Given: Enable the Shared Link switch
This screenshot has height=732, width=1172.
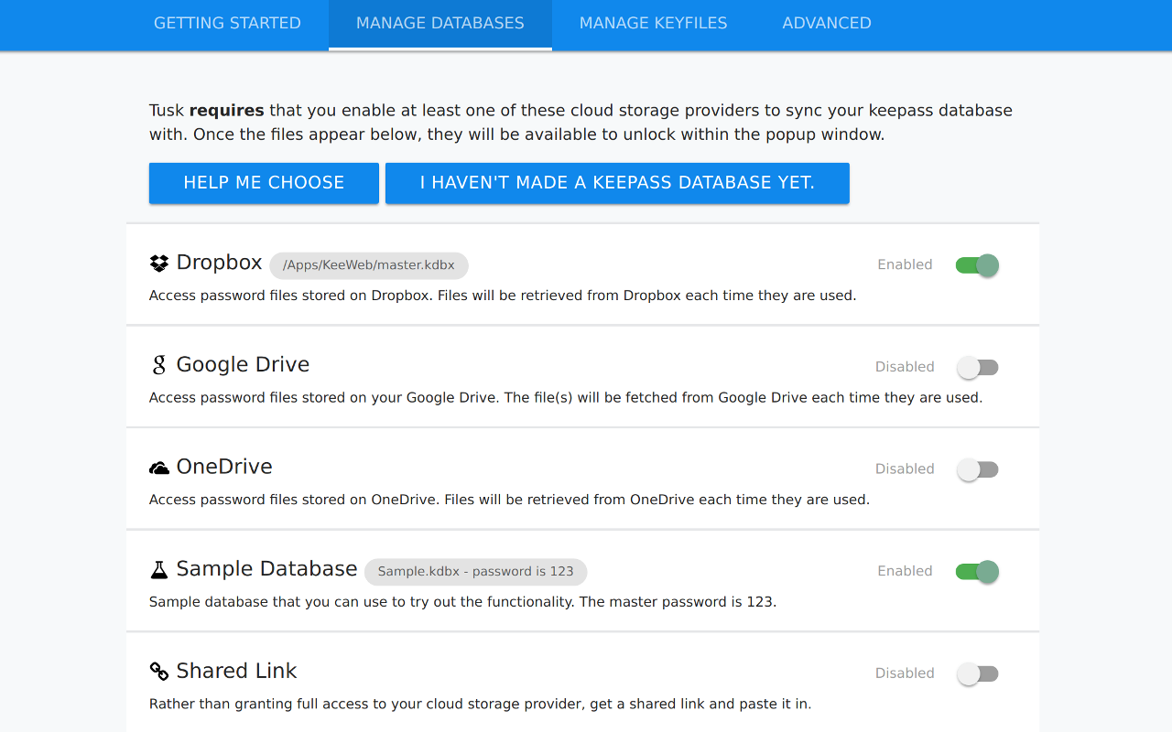Looking at the screenshot, I should (x=977, y=673).
